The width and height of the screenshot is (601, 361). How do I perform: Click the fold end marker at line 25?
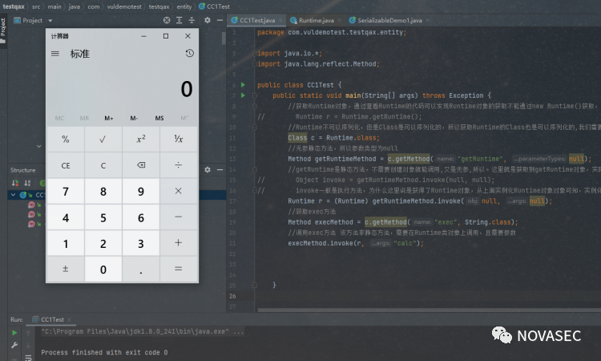coord(254,285)
